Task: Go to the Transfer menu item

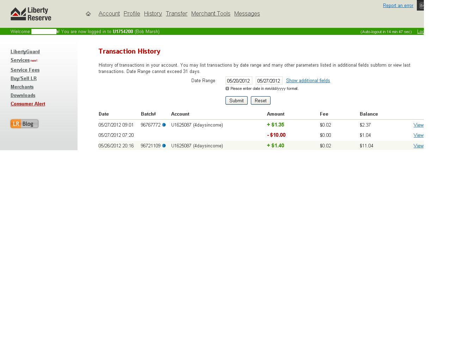Action: click(177, 14)
